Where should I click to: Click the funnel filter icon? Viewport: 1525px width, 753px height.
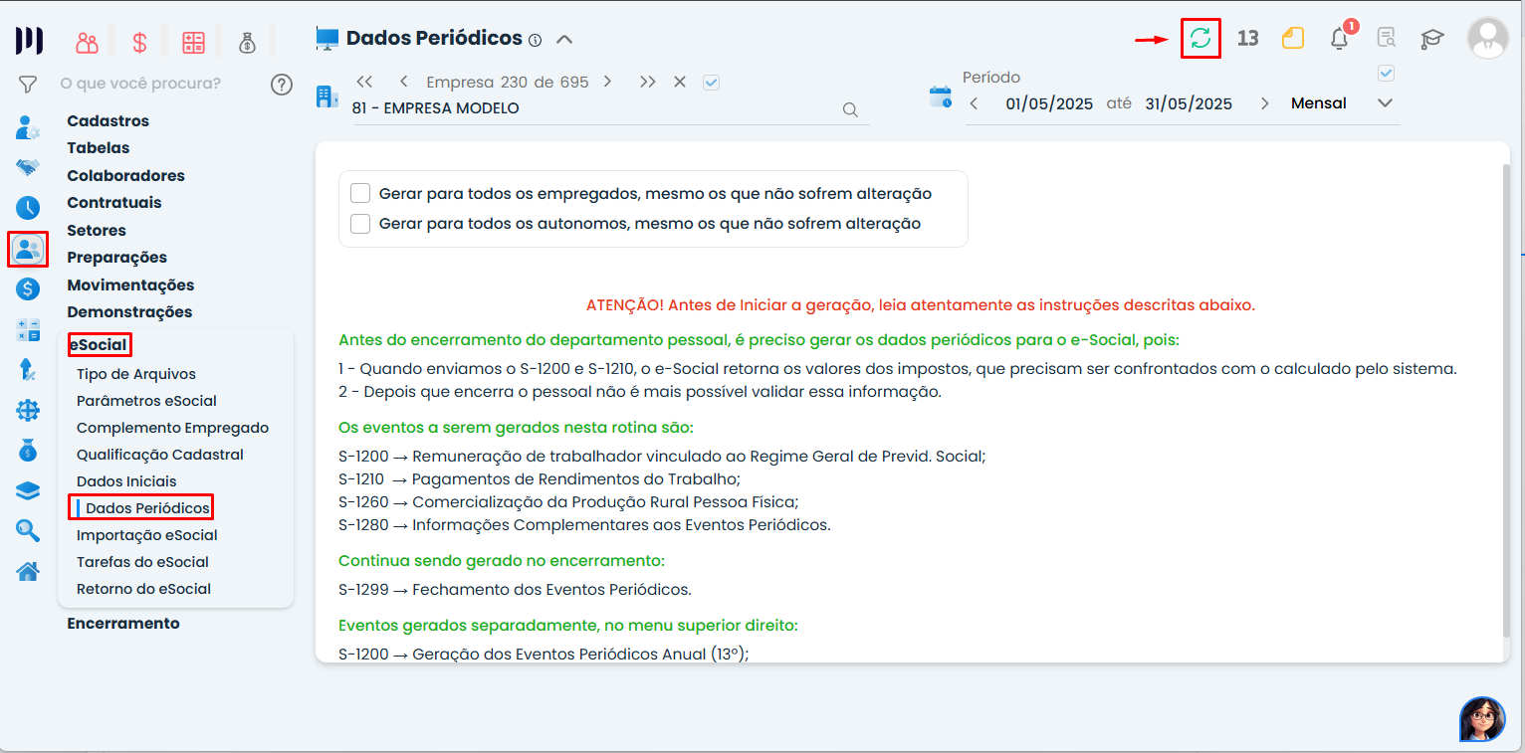point(28,85)
